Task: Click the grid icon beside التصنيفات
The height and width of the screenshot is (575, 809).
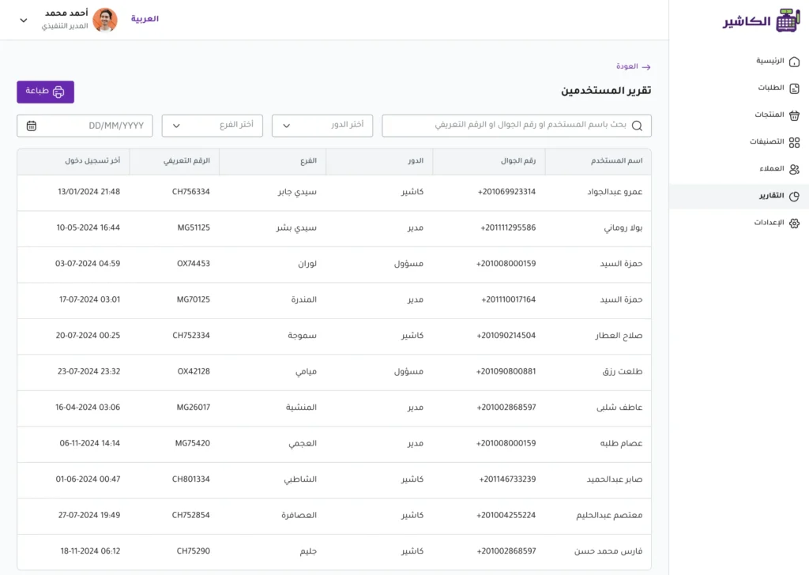Action: pyautogui.click(x=794, y=142)
